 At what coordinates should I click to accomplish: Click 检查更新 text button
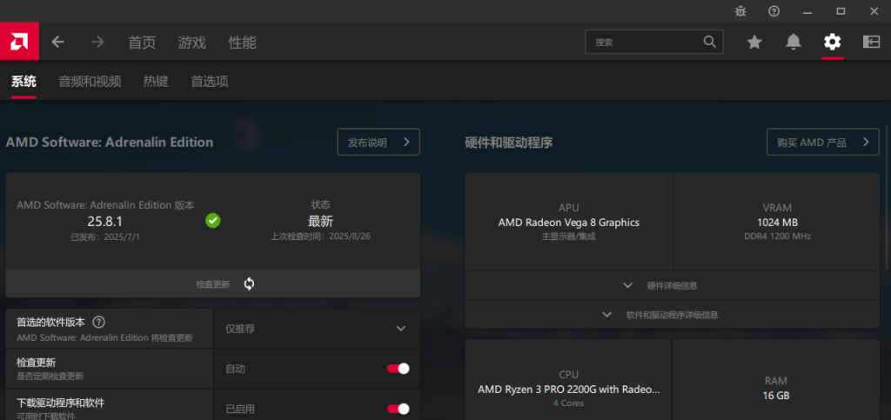[213, 284]
